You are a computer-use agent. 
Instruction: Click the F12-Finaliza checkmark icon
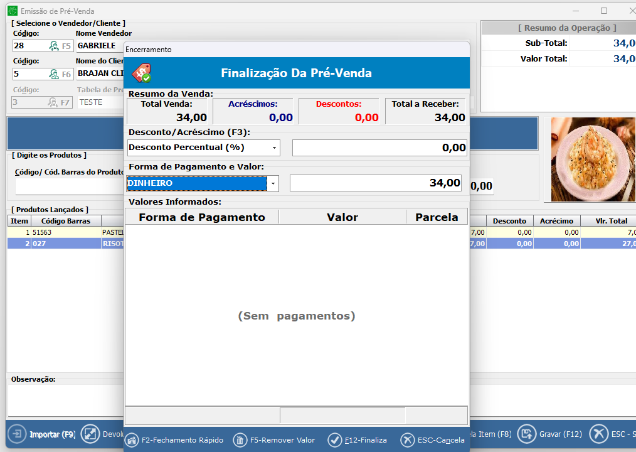[x=335, y=440]
